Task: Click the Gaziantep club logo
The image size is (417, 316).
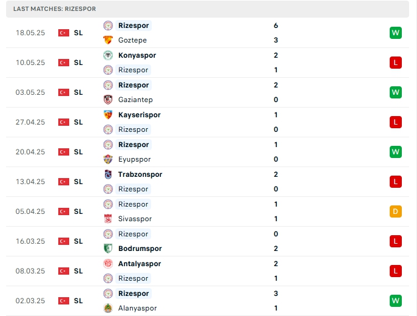Action: point(108,100)
